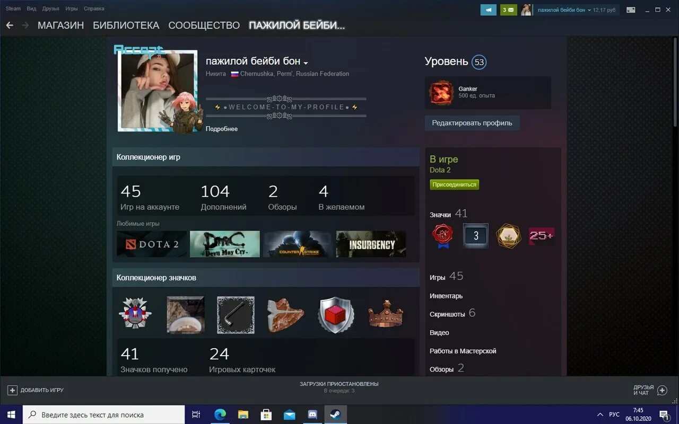
Task: Go forward with the right arrow
Action: [25, 25]
